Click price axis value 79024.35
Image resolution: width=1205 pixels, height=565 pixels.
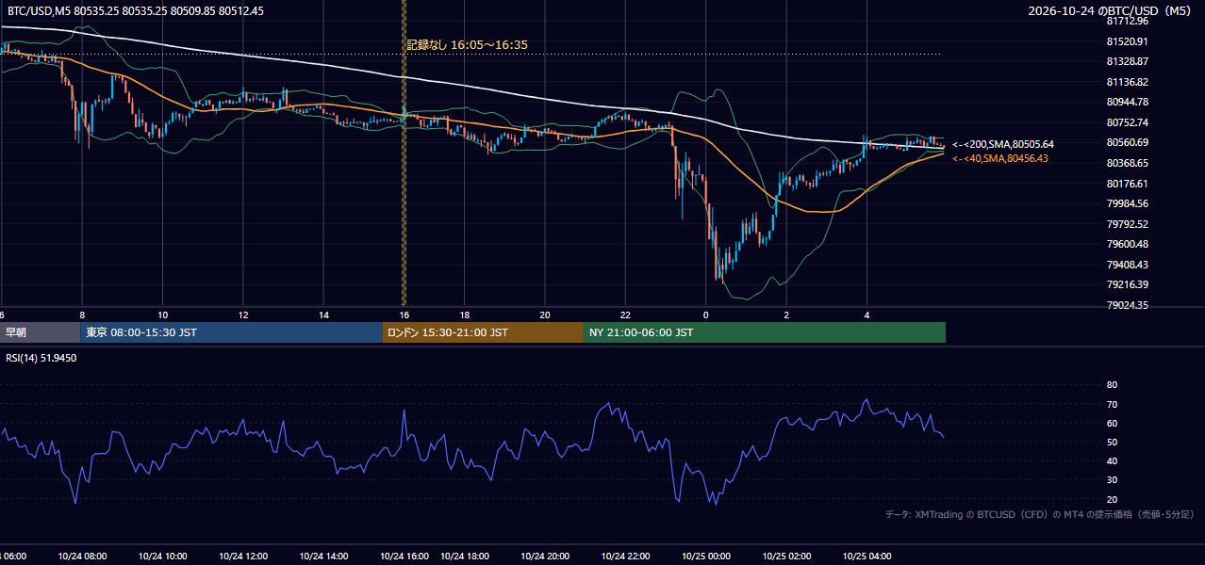1127,305
